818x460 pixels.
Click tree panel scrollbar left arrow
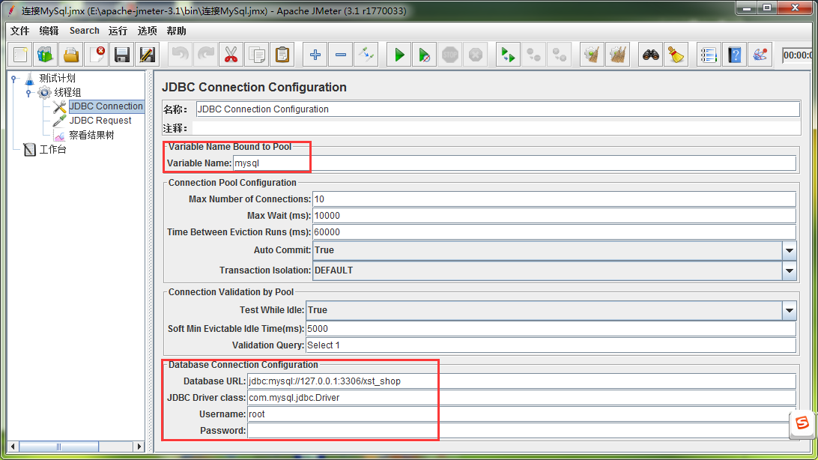point(13,447)
